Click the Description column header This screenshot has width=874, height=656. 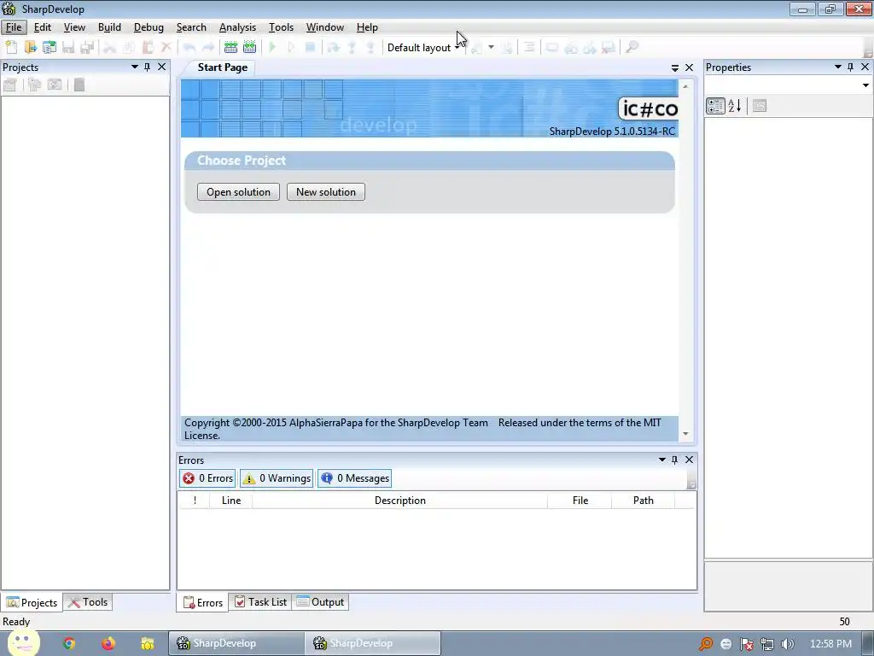point(399,501)
